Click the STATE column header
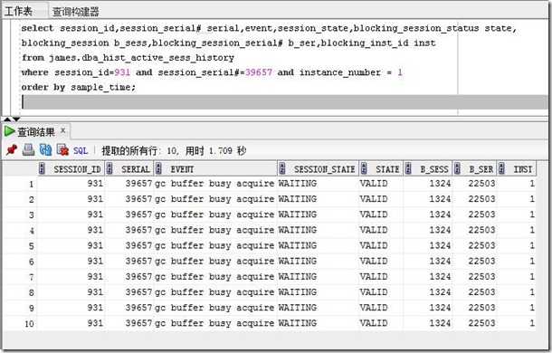Screen dimensions: 552x353 tap(381, 169)
